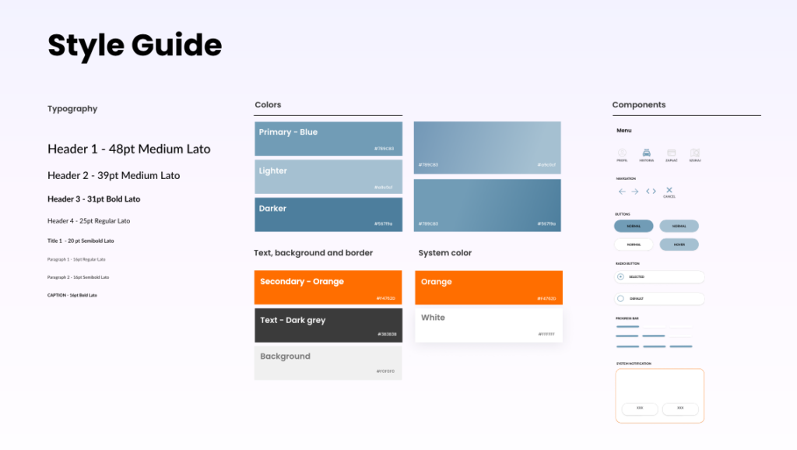Image resolution: width=797 pixels, height=450 pixels.
Task: Select the Historia car icon
Action: [x=647, y=153]
